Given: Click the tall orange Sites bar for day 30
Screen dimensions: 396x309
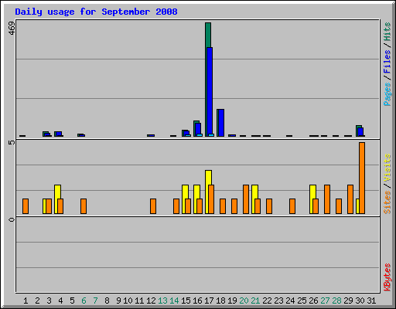Looking at the screenshot, I should [362, 178].
